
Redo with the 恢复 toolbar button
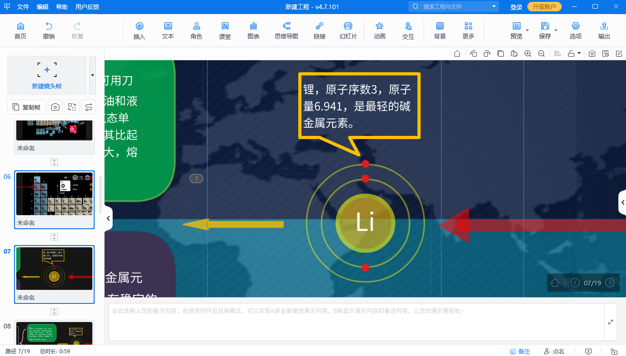[77, 30]
